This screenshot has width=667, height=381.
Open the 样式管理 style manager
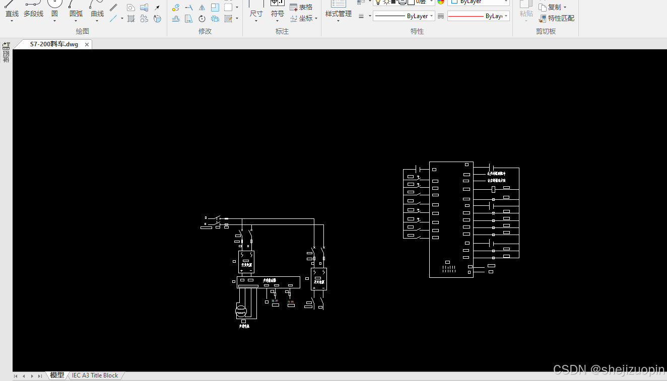point(339,11)
